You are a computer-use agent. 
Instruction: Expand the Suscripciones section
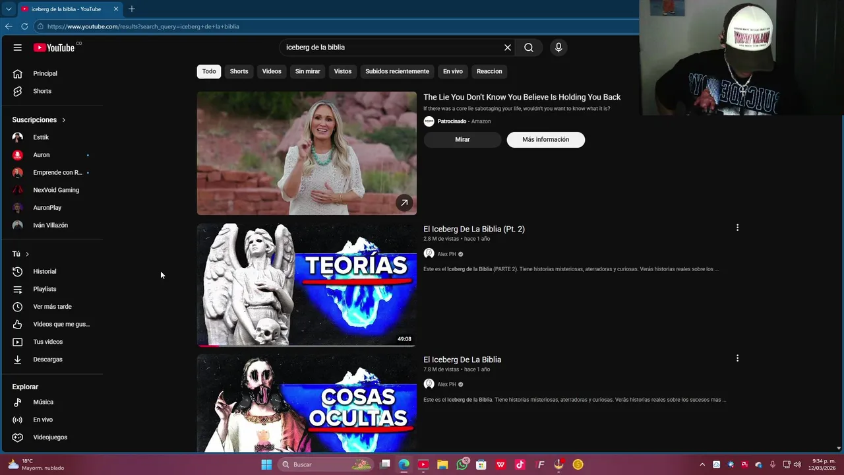[39, 120]
